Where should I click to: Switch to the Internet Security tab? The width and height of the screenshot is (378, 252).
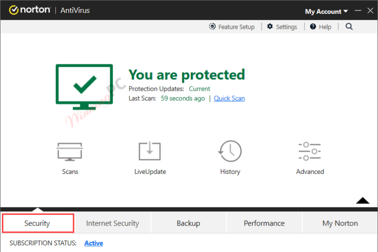pyautogui.click(x=113, y=223)
